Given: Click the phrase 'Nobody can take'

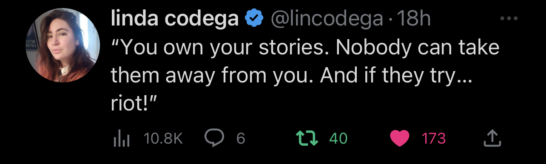Looking at the screenshot, I should pos(418,48).
